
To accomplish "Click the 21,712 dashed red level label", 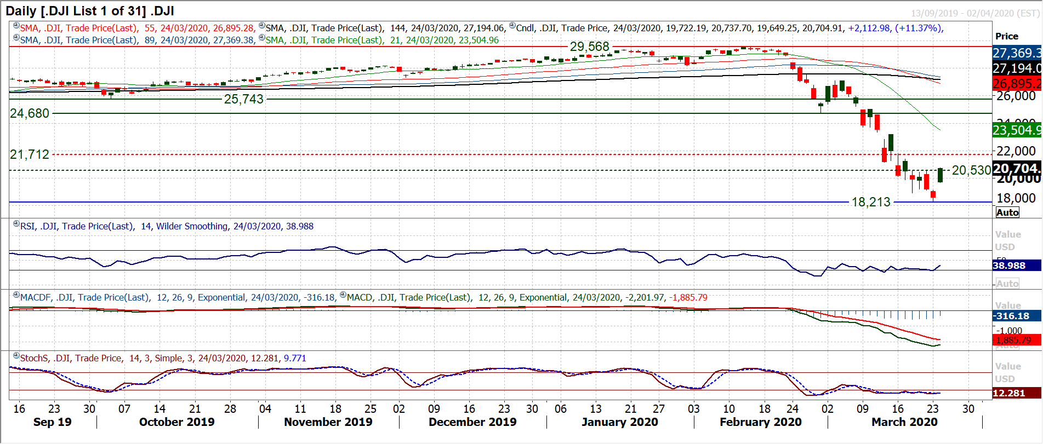I will click(x=30, y=154).
